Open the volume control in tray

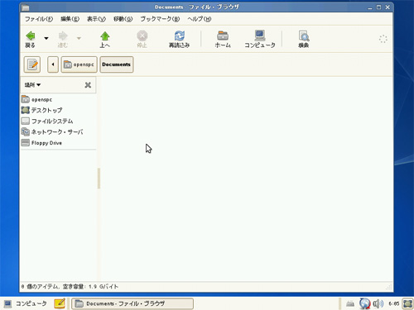(378, 303)
